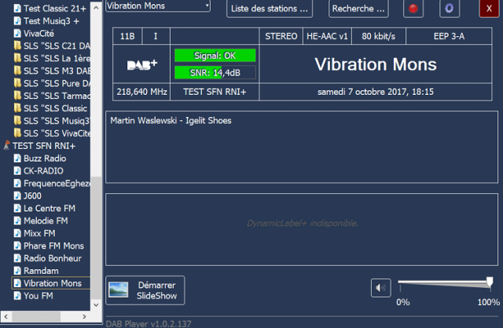This screenshot has width=503, height=328.
Task: Click the horizontal scrollbar thumb
Action: [36, 316]
